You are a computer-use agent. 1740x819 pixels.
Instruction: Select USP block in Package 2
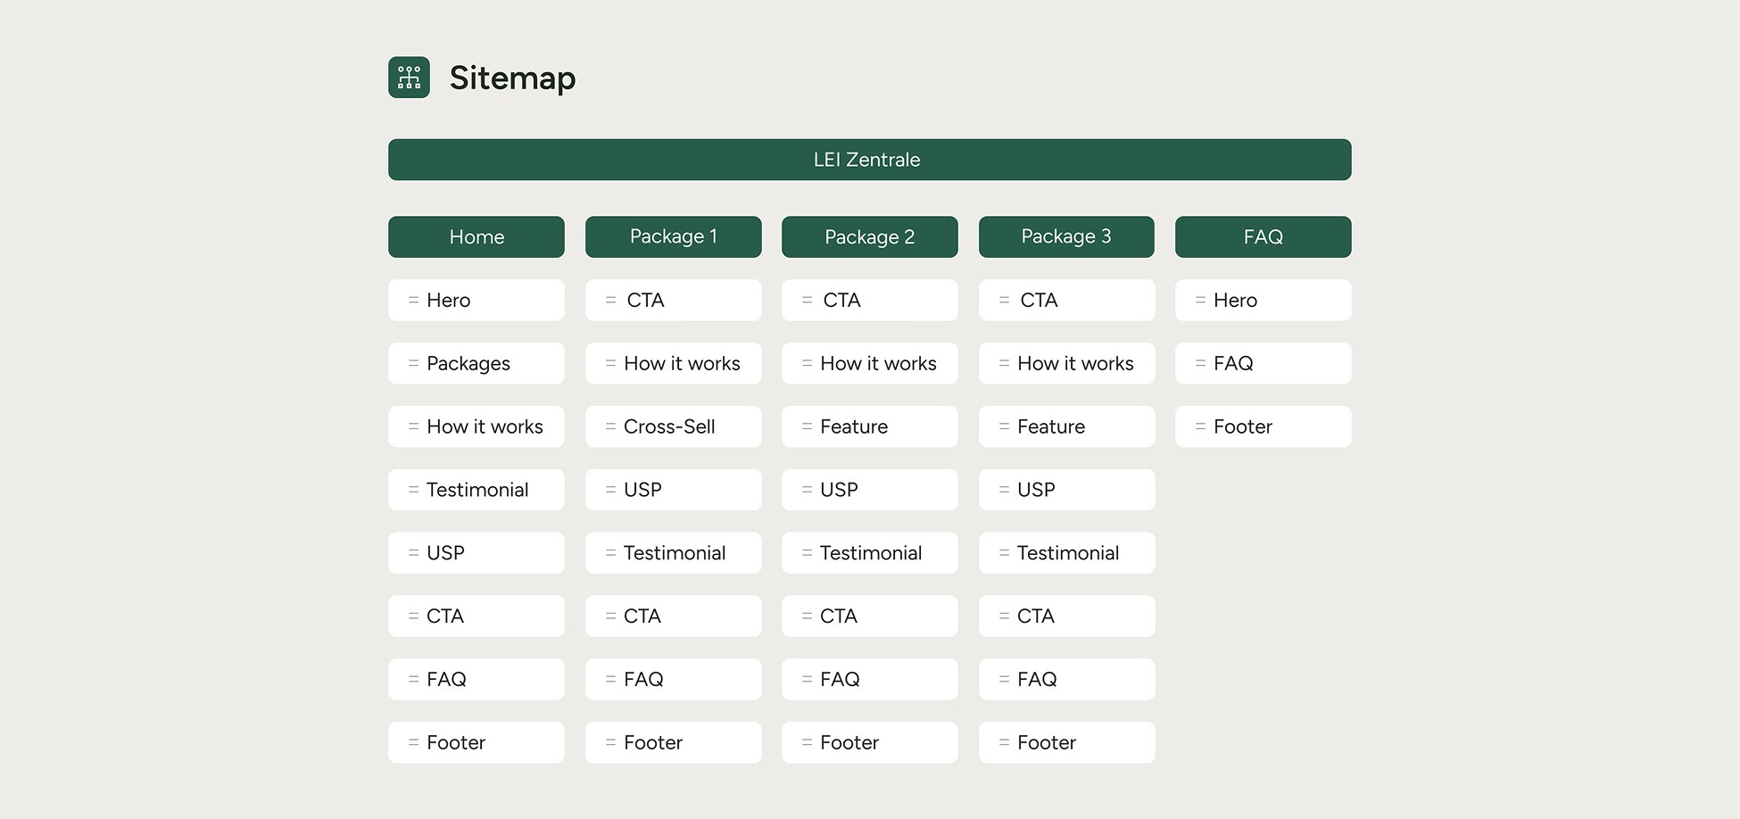[870, 490]
